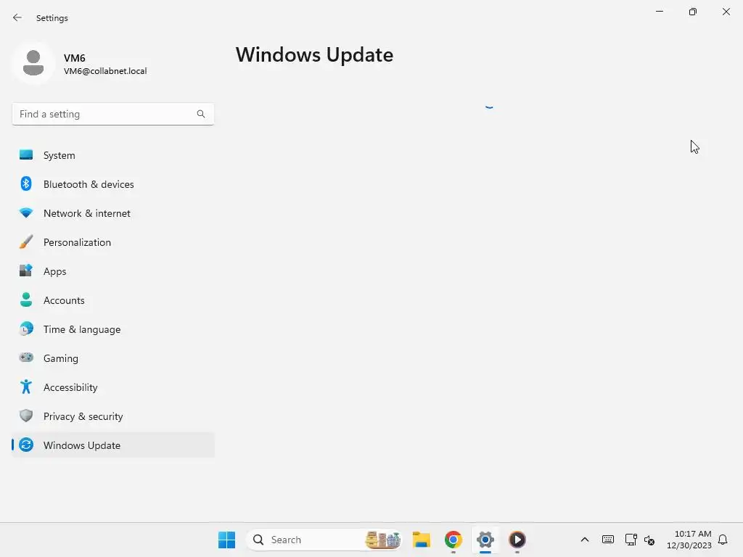The width and height of the screenshot is (743, 557).
Task: Select Windows Update in the sidebar
Action: (112, 445)
